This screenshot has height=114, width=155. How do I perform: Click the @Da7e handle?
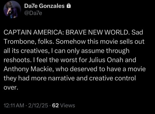(33, 13)
